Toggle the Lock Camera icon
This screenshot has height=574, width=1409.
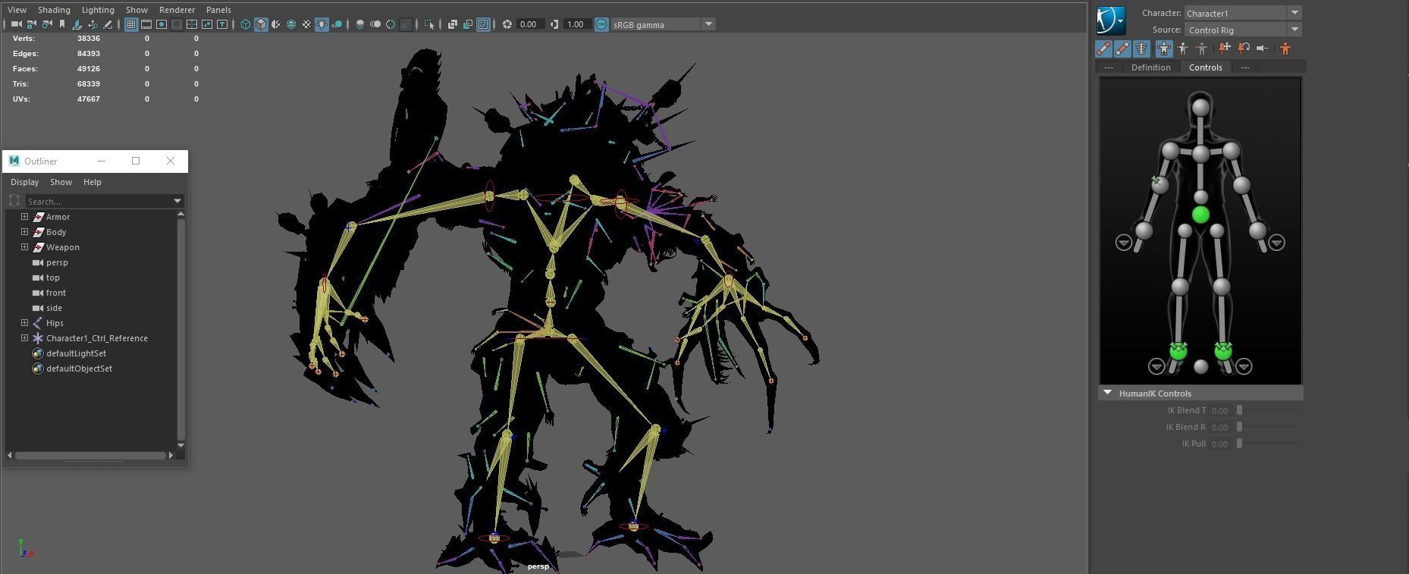31,24
